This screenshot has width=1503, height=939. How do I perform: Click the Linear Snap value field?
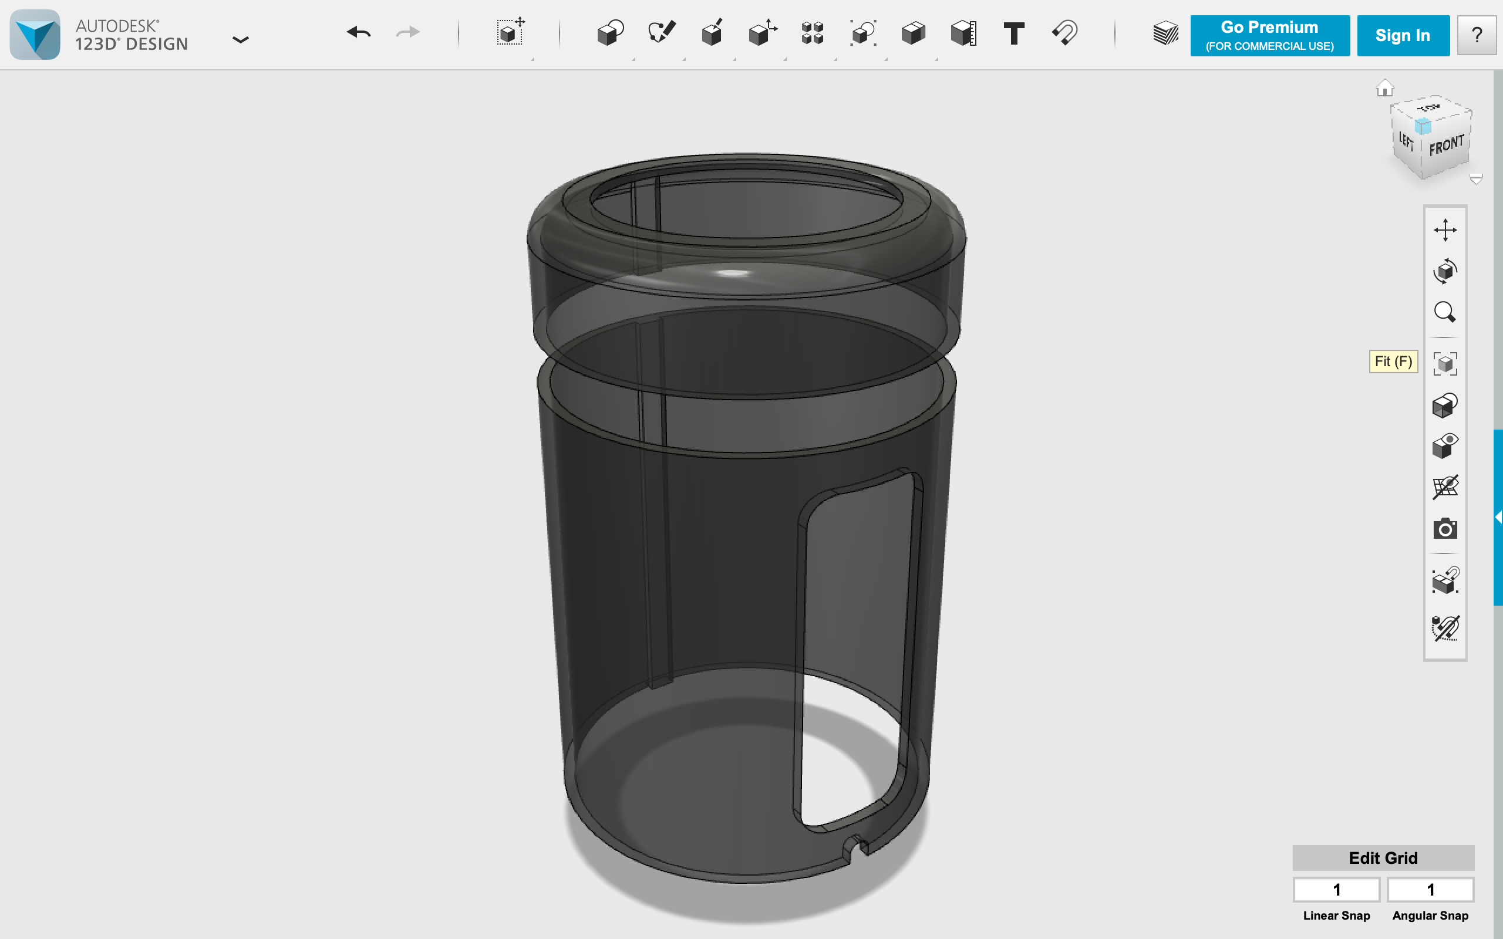(x=1336, y=889)
